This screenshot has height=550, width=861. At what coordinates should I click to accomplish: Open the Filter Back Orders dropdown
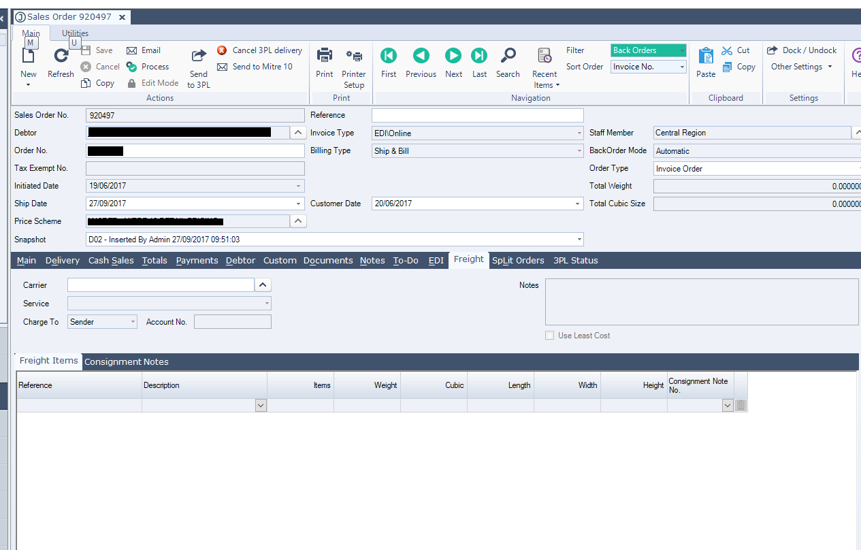[x=682, y=50]
